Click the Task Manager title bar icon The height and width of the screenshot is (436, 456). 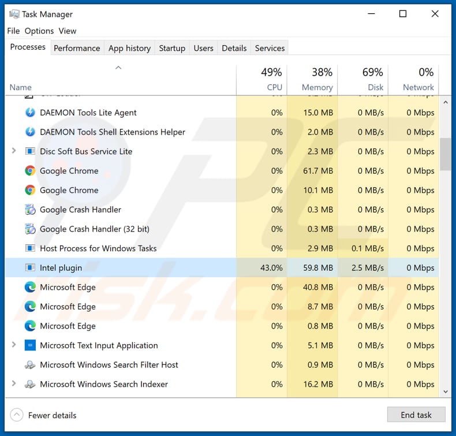coord(14,14)
